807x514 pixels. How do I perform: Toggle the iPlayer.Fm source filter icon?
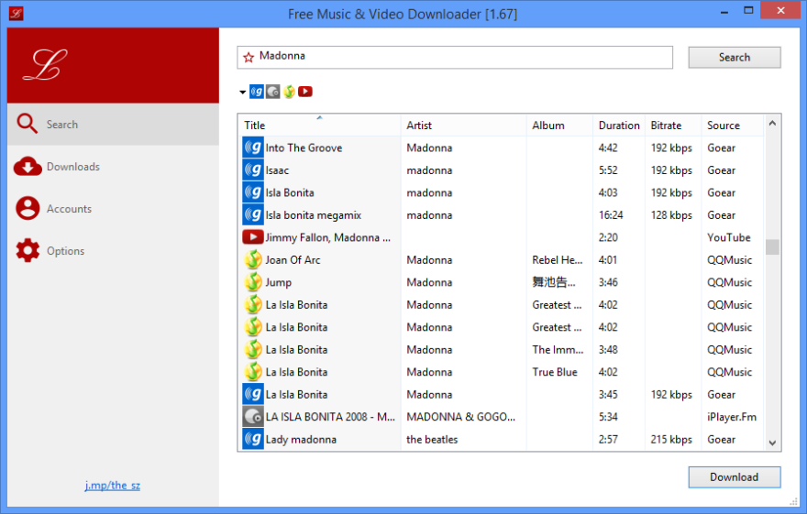272,92
